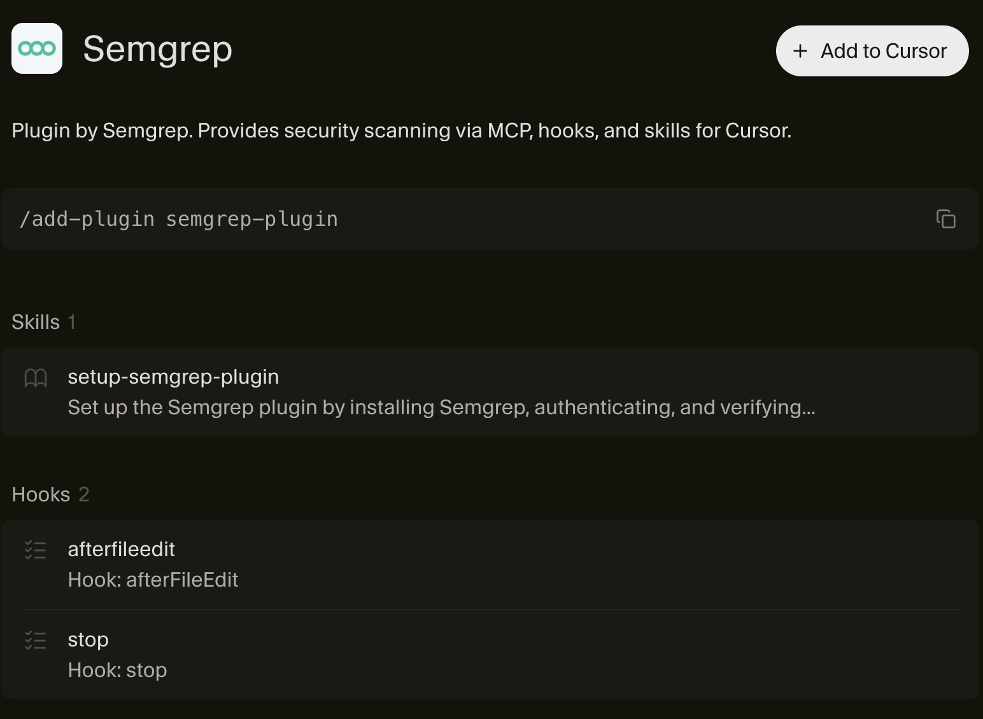Click the plugin description about security scanning
The width and height of the screenshot is (983, 719).
coord(401,130)
